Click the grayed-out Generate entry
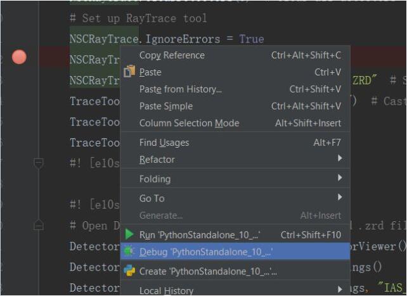 coord(160,216)
